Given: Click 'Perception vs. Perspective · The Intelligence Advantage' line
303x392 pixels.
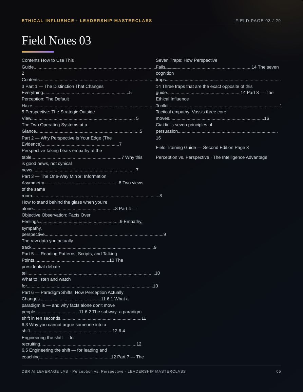Looking at the screenshot, I should point(211,157).
